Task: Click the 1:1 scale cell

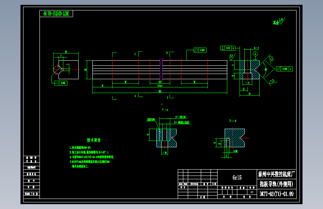Action: pos(252,192)
